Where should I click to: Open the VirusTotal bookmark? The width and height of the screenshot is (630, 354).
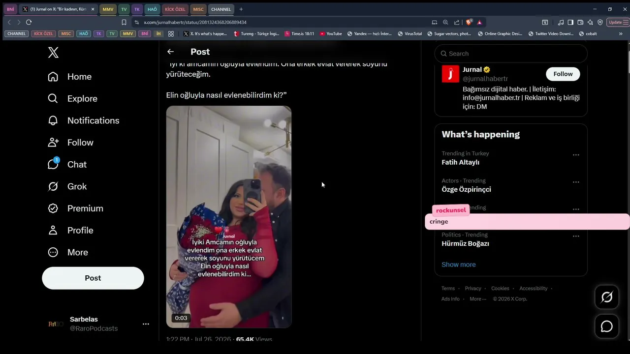409,34
